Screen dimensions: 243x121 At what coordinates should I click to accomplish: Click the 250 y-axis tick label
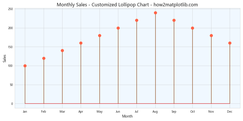[10, 9]
